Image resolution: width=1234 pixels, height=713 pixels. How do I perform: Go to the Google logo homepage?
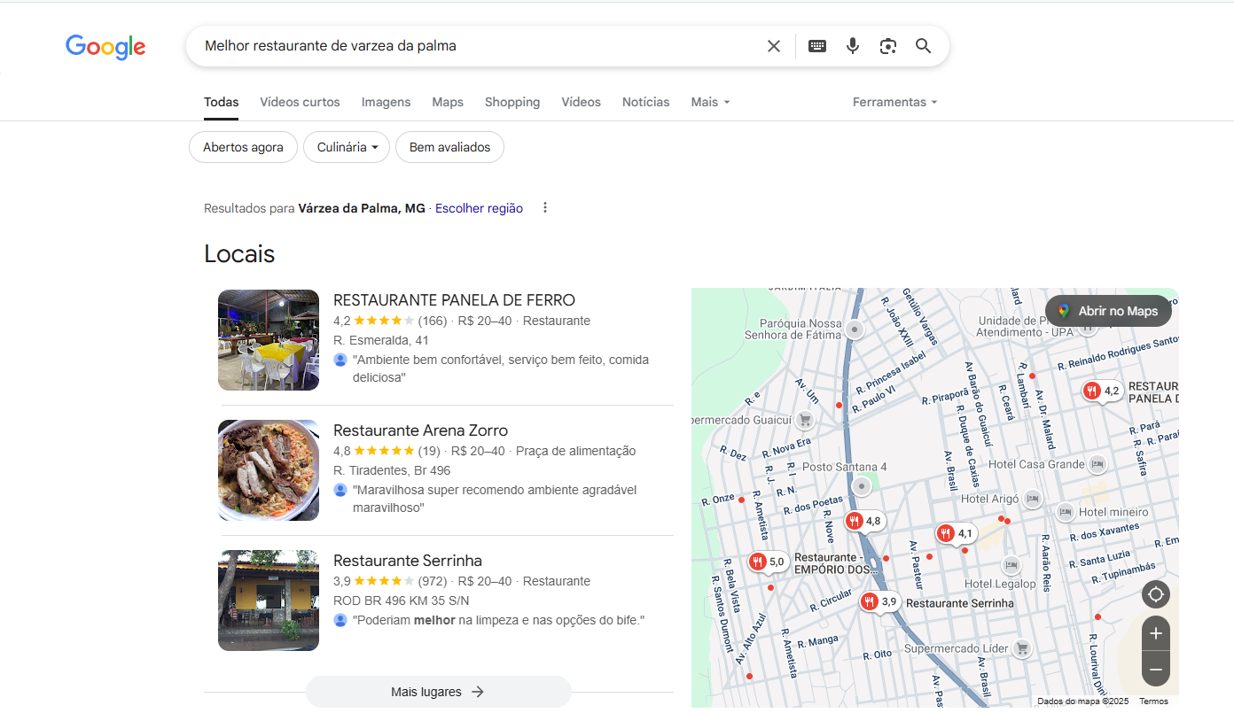click(x=105, y=47)
